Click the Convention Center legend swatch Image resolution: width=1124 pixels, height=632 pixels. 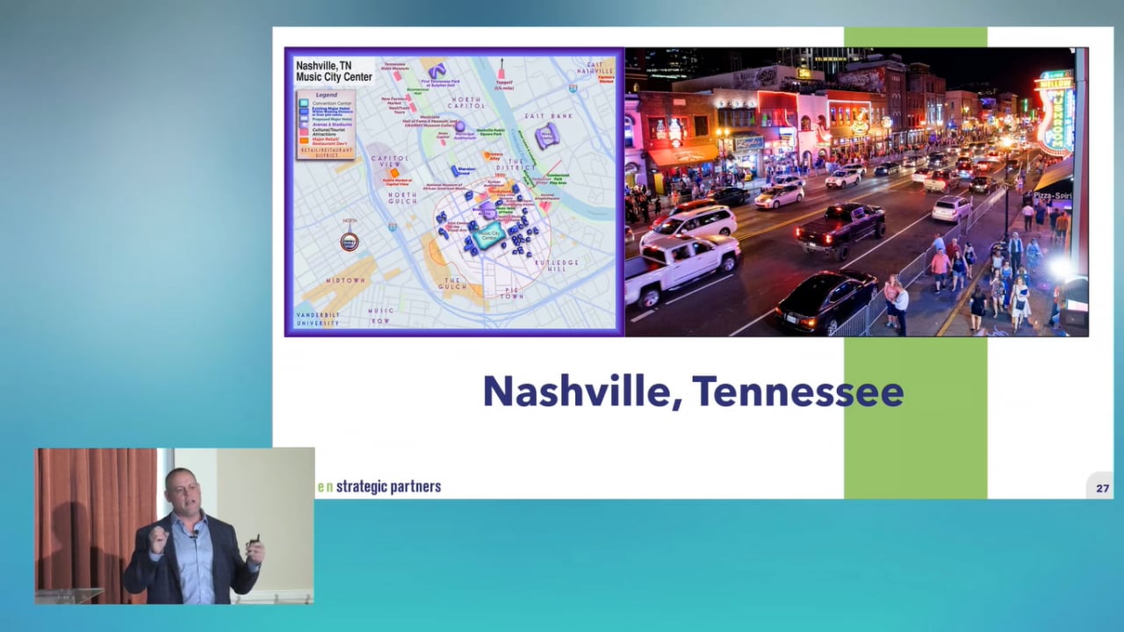tap(303, 104)
